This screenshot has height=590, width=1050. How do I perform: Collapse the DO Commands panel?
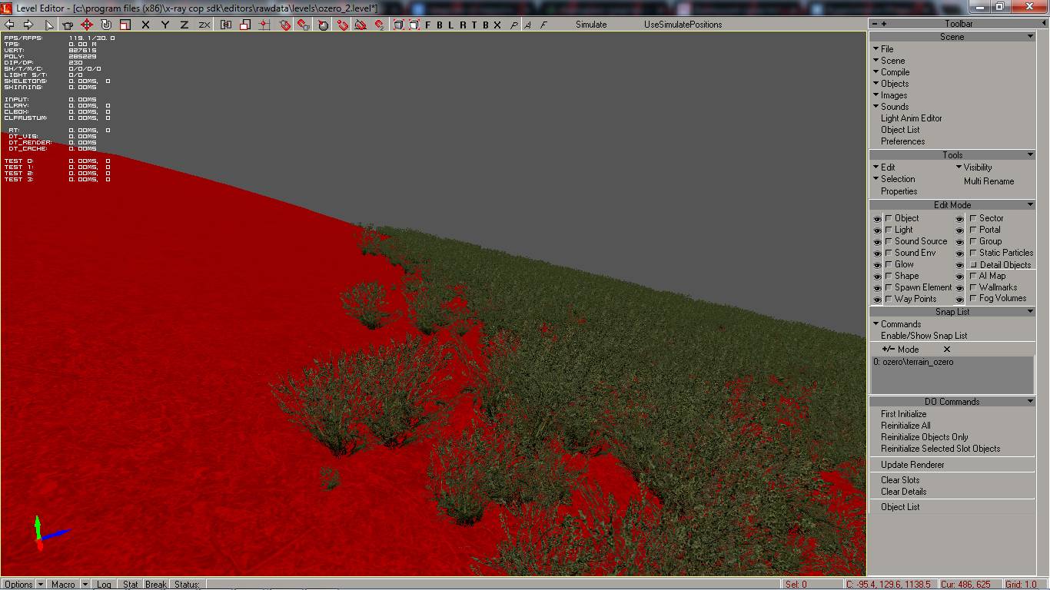pyautogui.click(x=1030, y=402)
